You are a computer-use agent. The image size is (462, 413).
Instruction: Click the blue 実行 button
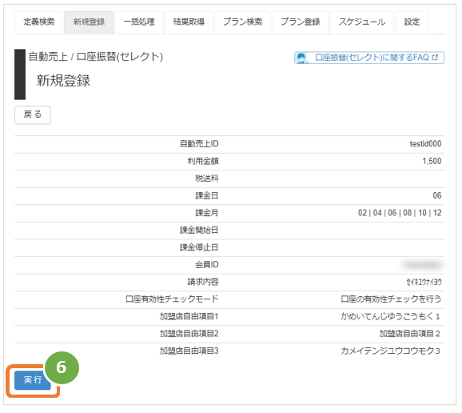pyautogui.click(x=33, y=380)
